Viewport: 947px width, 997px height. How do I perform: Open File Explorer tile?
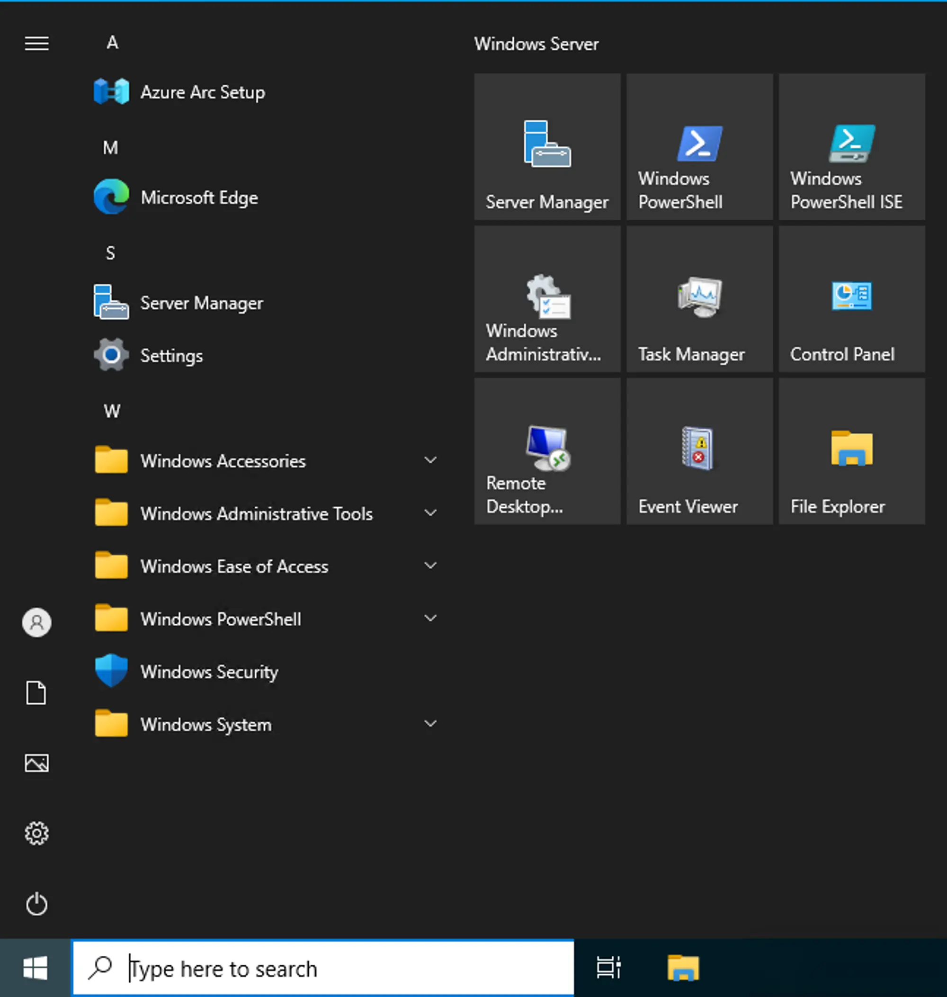tap(852, 452)
